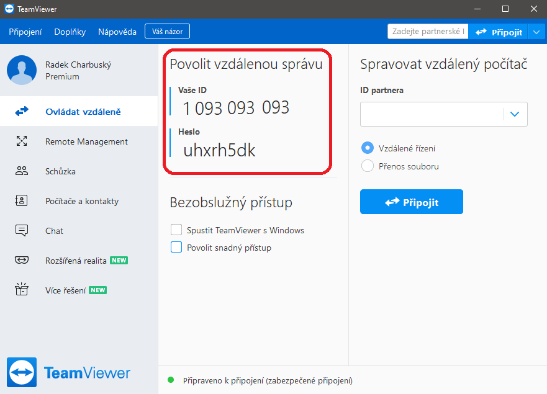This screenshot has height=394, width=547.
Task: Click the Počítače a kontakty contact icon
Action: point(22,201)
